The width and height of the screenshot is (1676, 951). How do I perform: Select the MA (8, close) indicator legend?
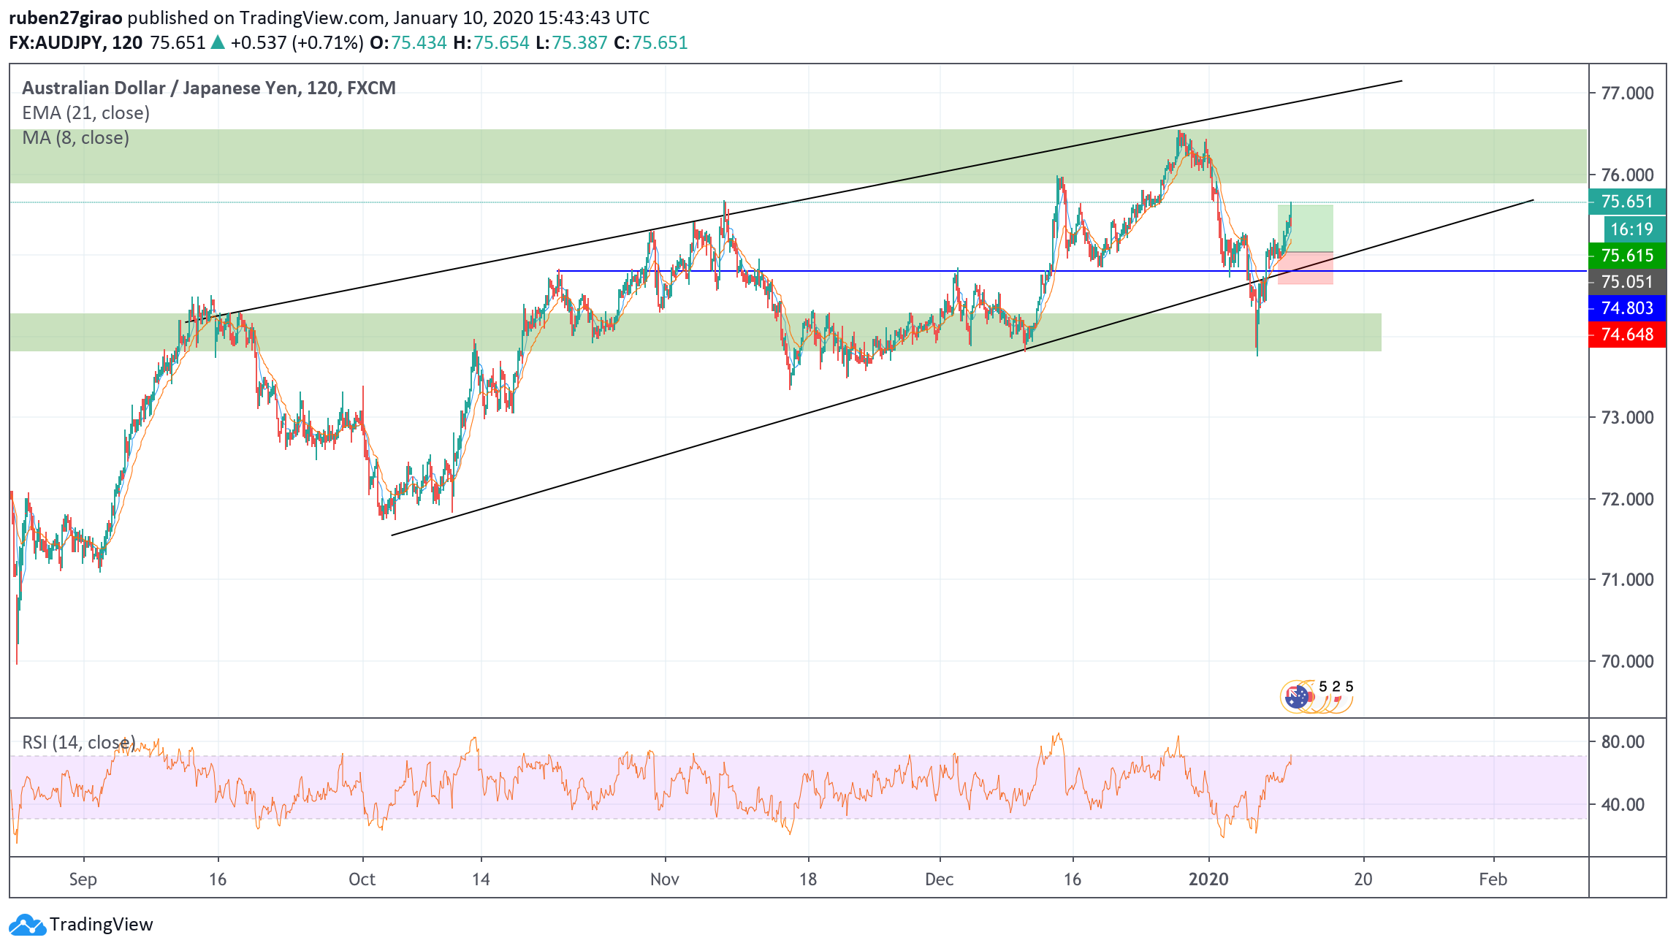tap(75, 138)
